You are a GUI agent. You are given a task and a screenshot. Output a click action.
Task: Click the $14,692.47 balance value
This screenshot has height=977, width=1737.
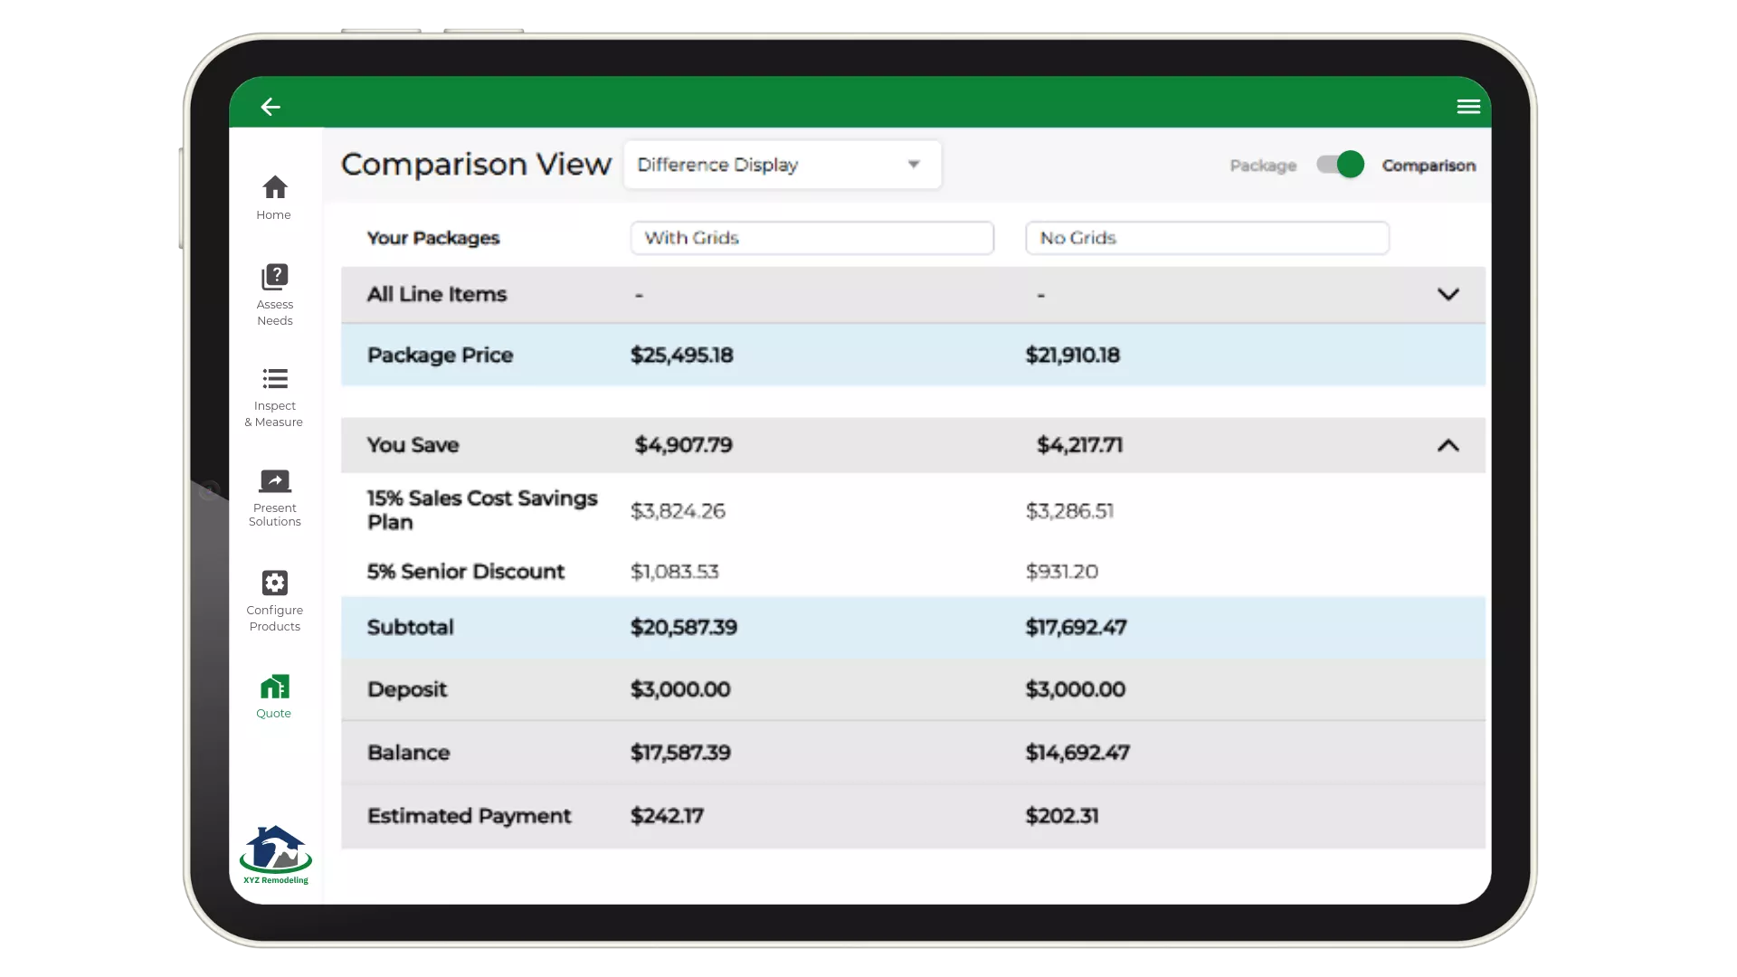[1077, 753]
